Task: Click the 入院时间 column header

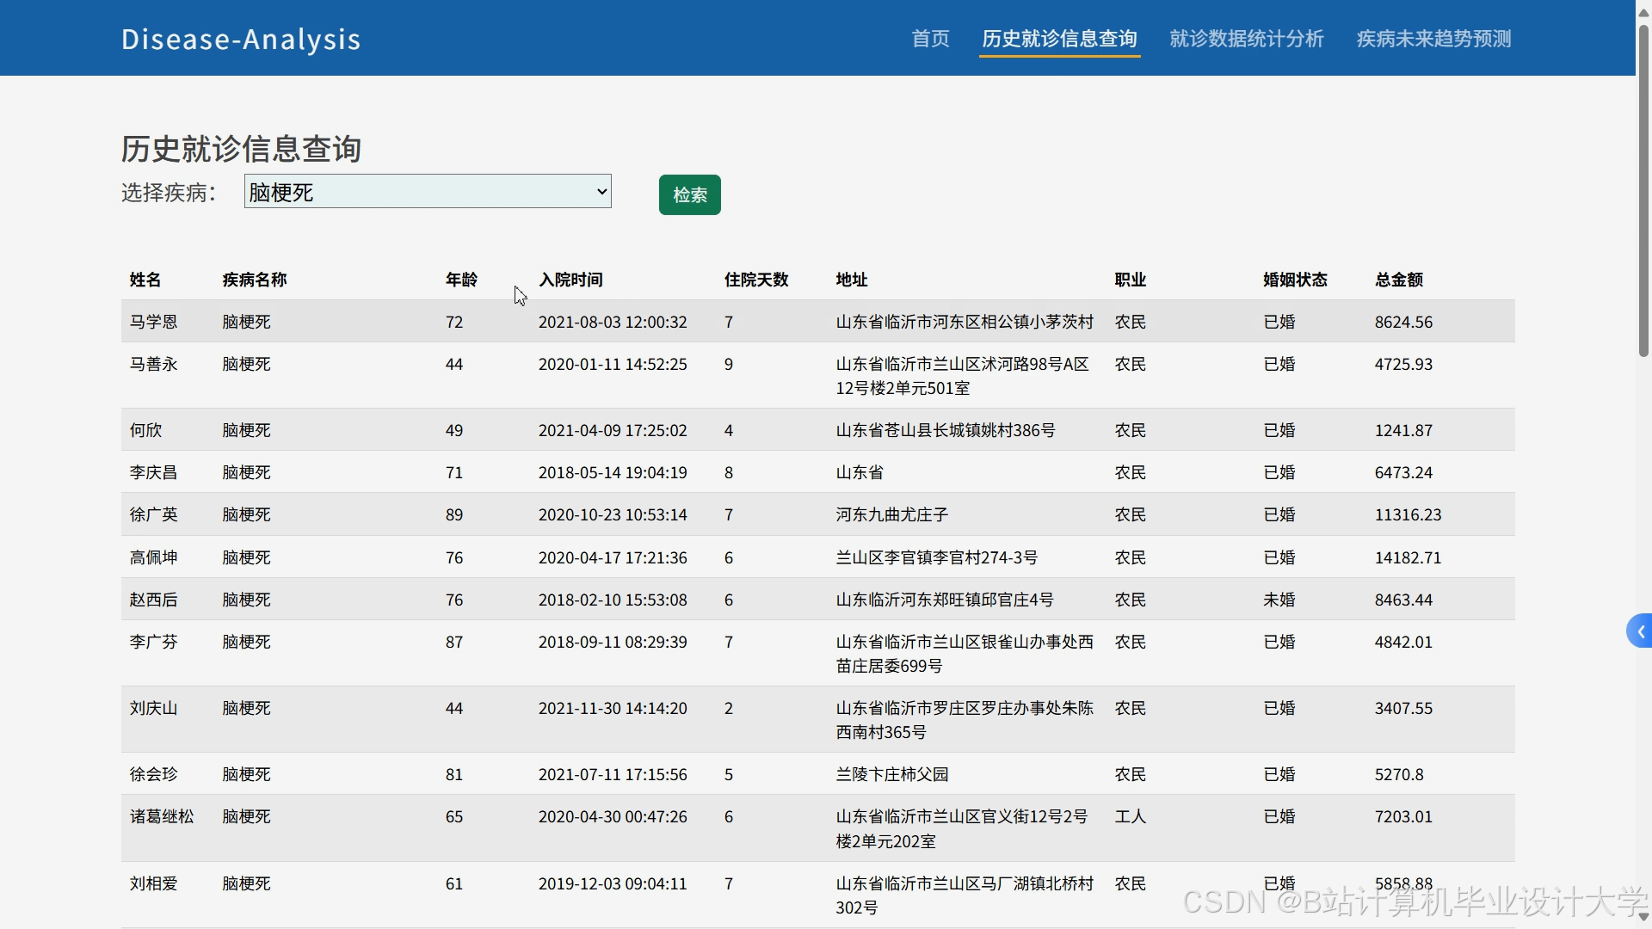Action: [570, 280]
